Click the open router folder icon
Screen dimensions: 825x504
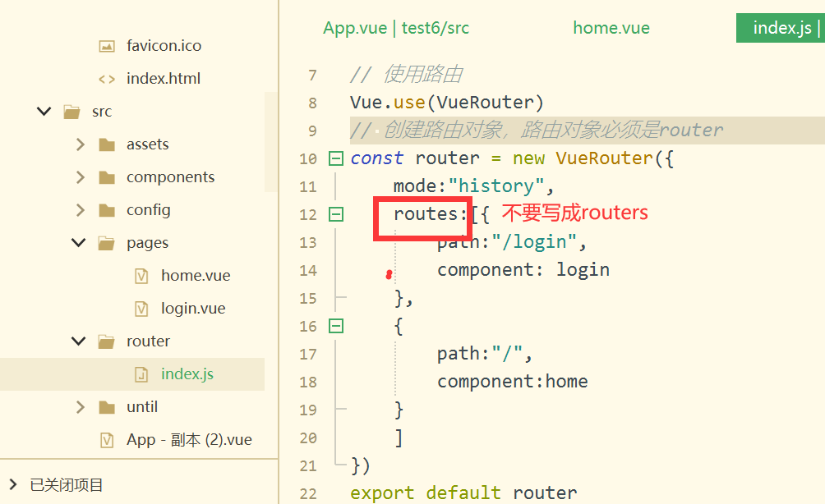tap(106, 342)
